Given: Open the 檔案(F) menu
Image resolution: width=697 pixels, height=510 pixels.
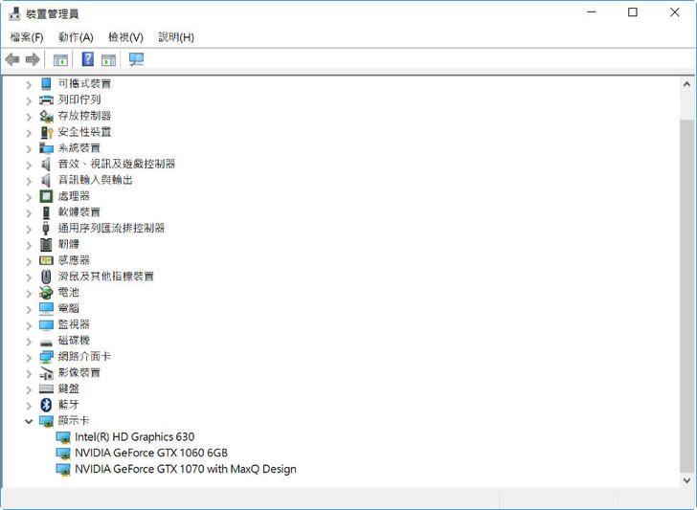Looking at the screenshot, I should [x=27, y=37].
